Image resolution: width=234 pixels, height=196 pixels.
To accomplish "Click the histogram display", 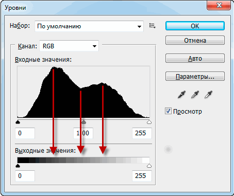I will 83,92.
